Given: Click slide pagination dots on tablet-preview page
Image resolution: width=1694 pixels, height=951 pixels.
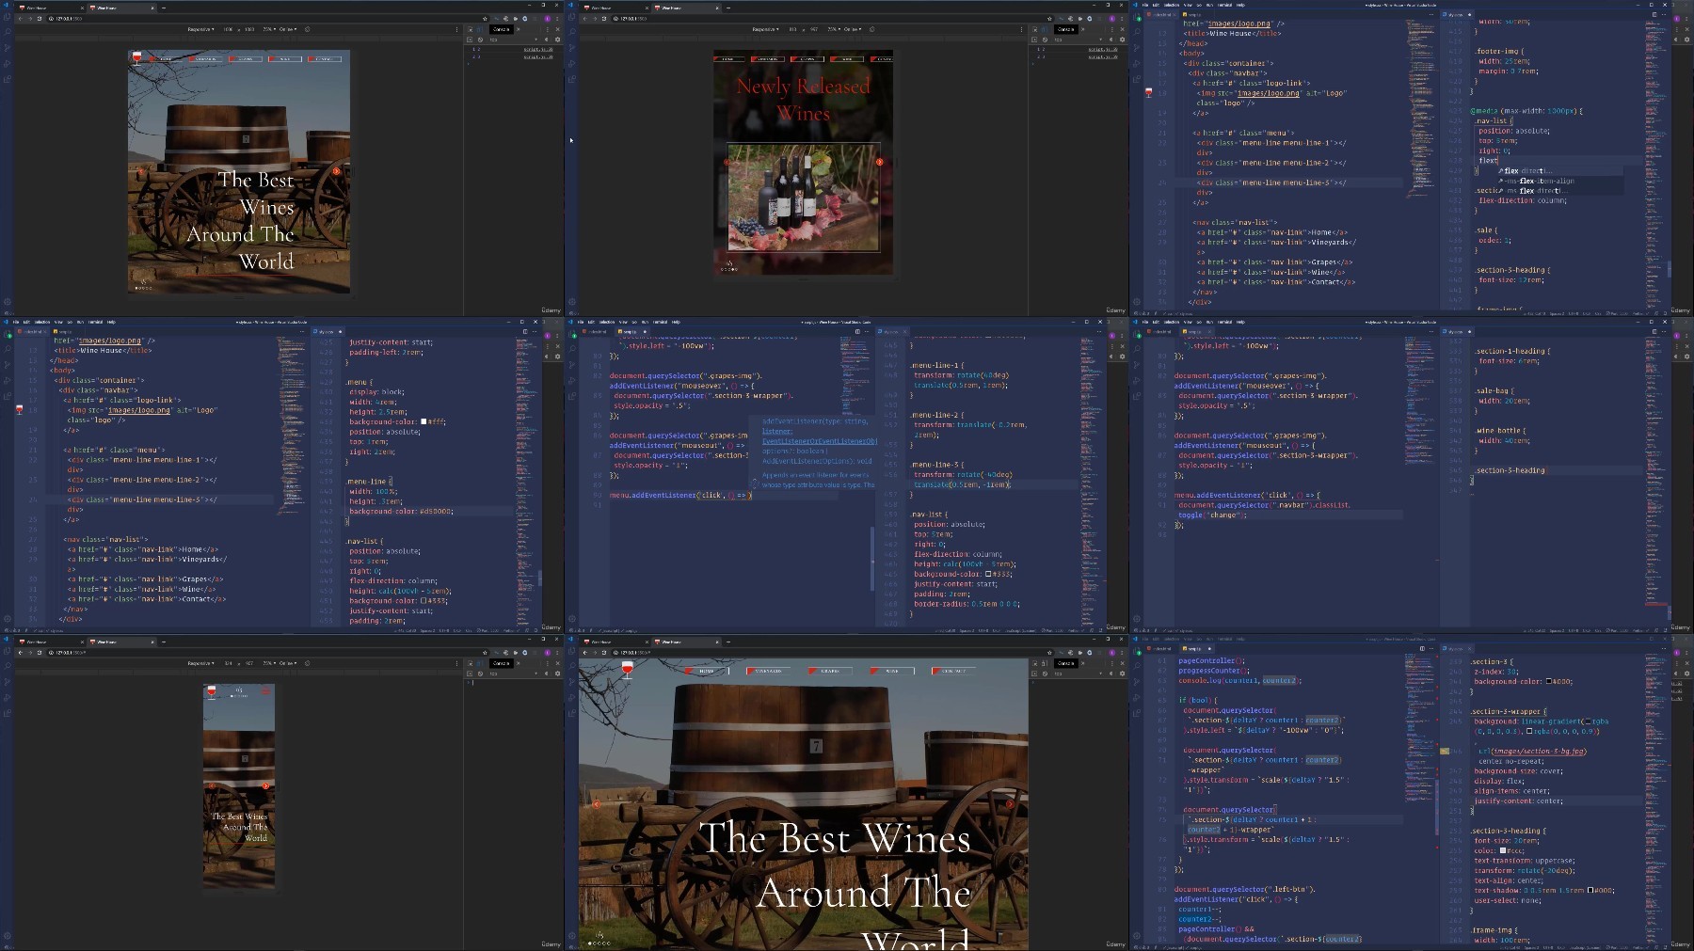Looking at the screenshot, I should [x=142, y=288].
